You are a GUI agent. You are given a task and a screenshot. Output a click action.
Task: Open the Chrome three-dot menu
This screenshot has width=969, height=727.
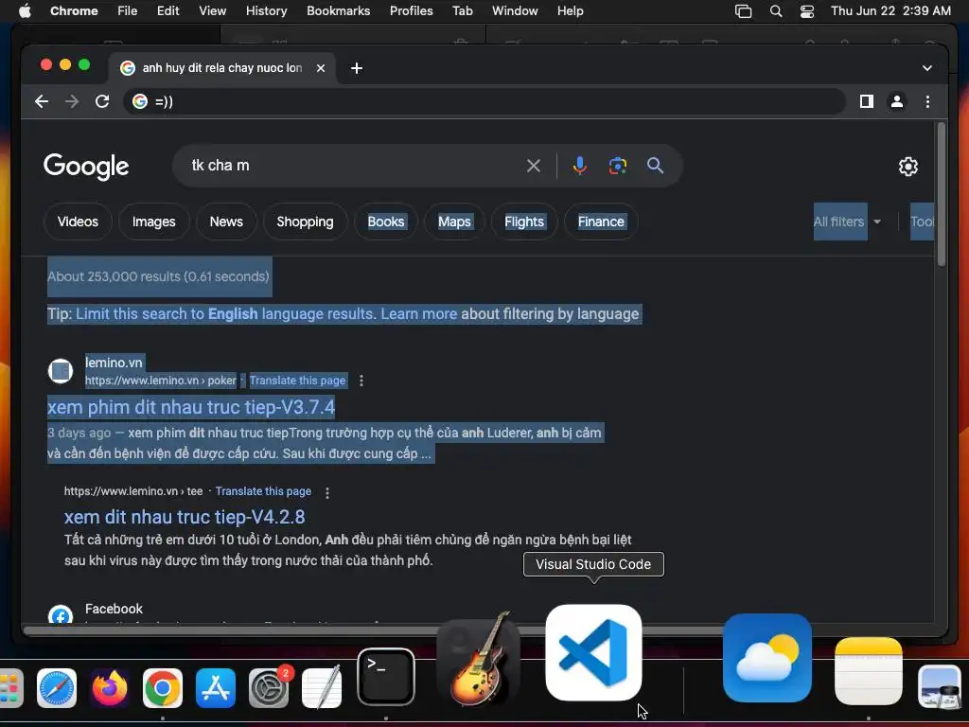[x=927, y=101]
